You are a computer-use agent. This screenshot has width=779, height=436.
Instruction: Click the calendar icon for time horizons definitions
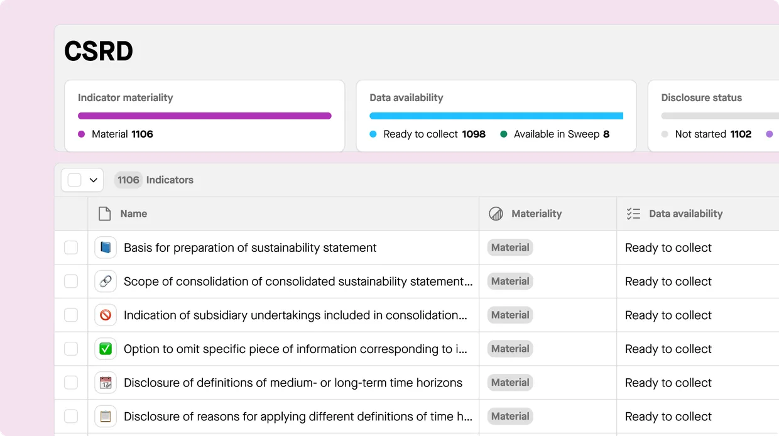tap(106, 383)
